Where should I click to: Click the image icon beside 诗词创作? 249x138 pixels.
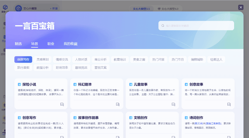point(186,118)
